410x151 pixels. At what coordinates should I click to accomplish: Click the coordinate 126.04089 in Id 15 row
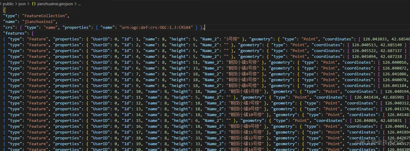365,120
